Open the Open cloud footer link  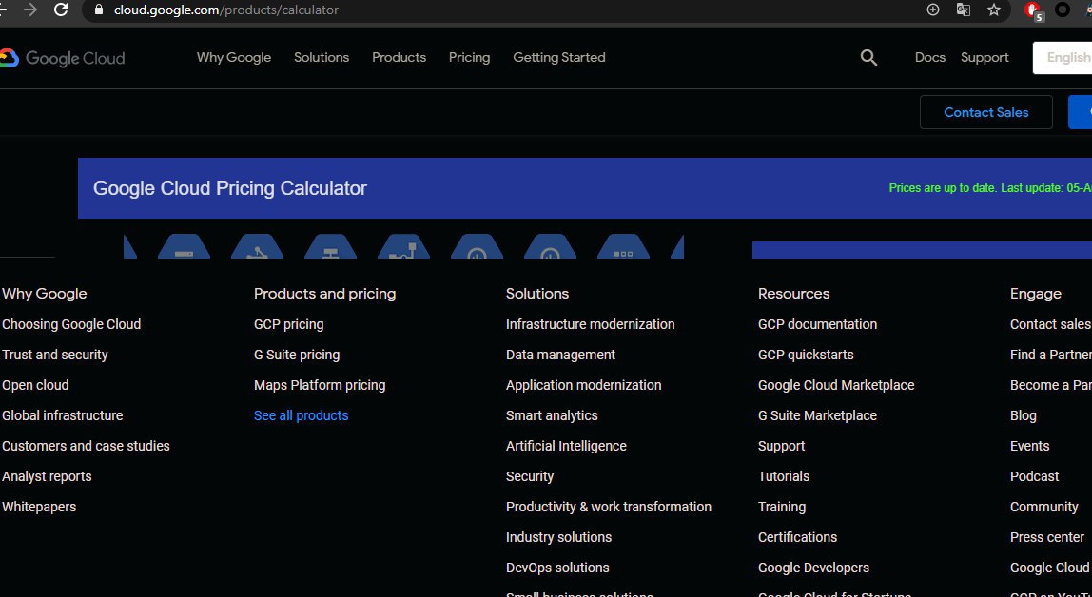click(35, 385)
